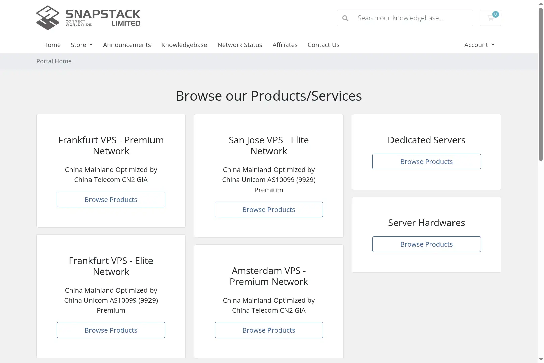Browse Products under Dedicated Servers
544x363 pixels.
(427, 161)
